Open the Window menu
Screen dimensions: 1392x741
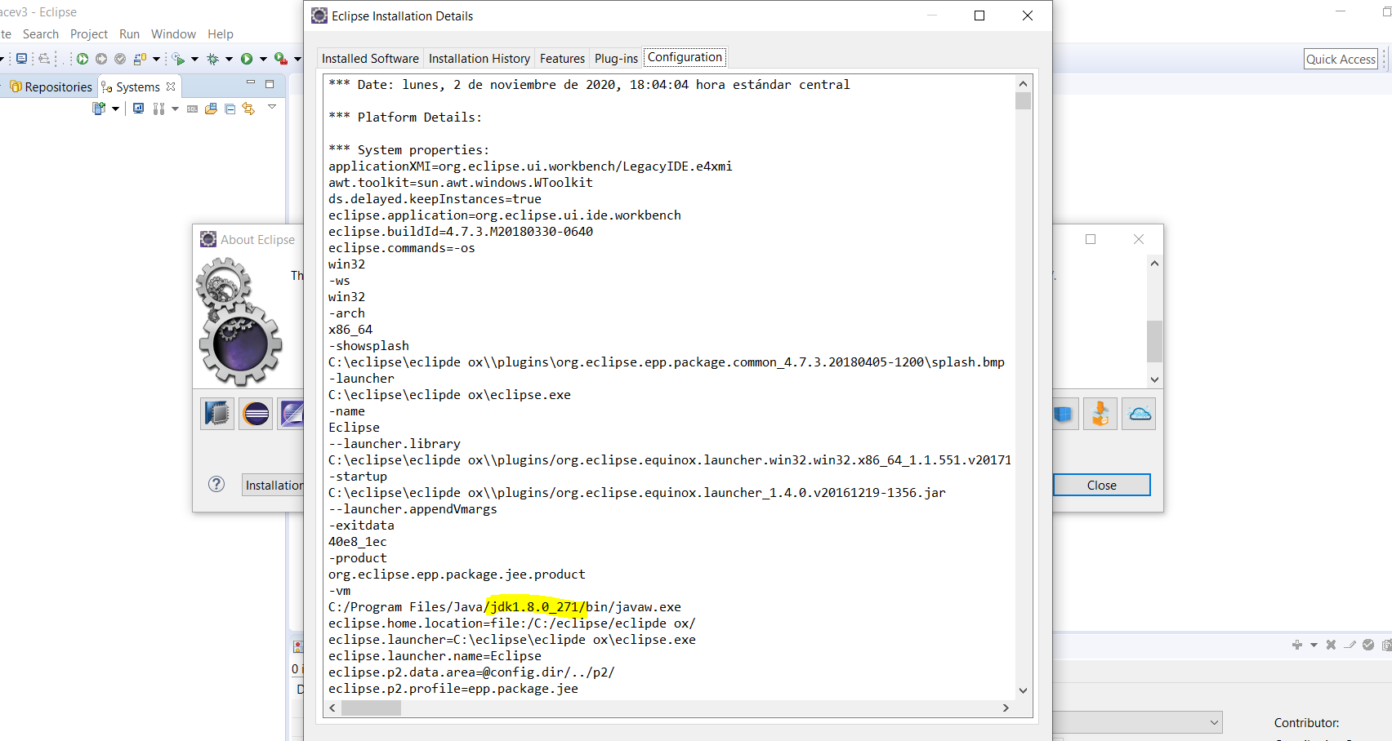(x=173, y=34)
